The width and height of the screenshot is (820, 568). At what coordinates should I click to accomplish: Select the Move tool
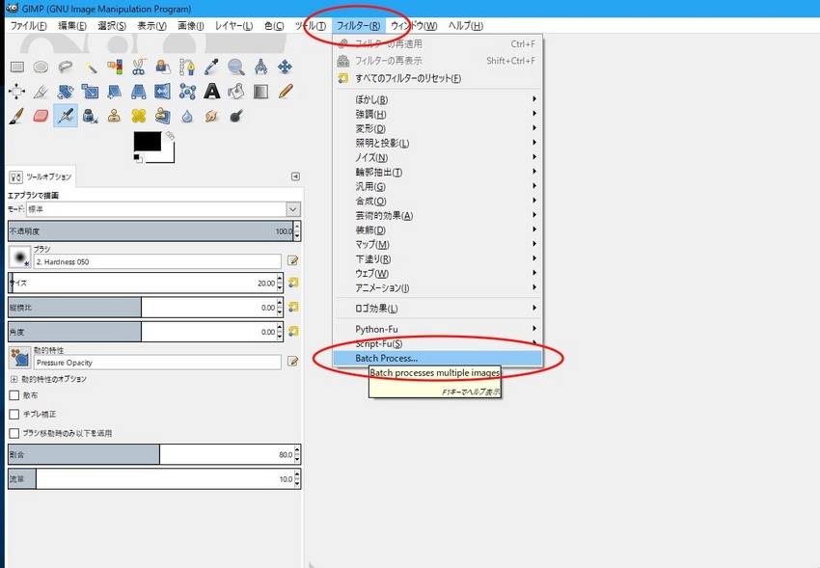click(x=285, y=67)
